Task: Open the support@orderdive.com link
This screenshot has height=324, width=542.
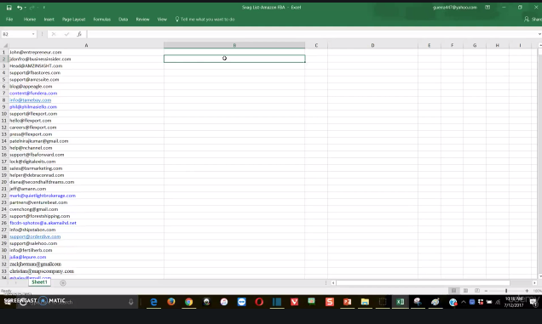Action: [35, 236]
